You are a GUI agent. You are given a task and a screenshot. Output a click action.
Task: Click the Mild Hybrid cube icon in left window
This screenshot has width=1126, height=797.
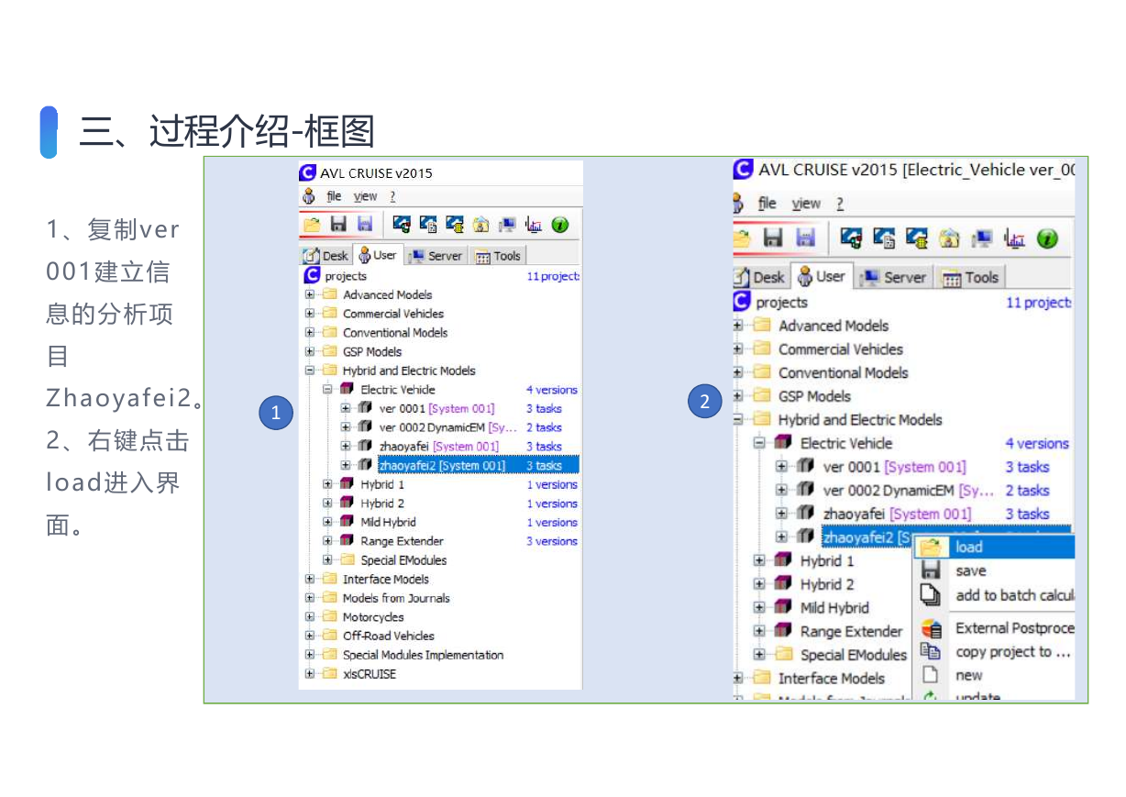[x=347, y=523]
